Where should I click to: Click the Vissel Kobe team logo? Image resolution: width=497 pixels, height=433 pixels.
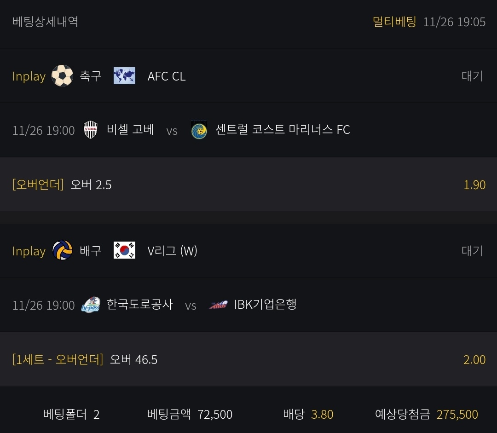(x=91, y=130)
